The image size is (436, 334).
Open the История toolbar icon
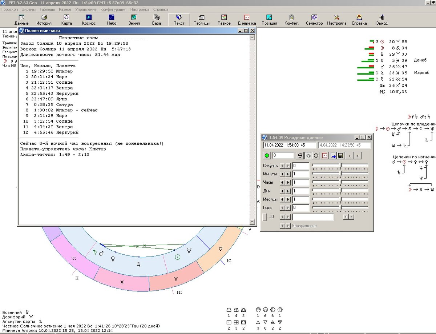(44, 20)
